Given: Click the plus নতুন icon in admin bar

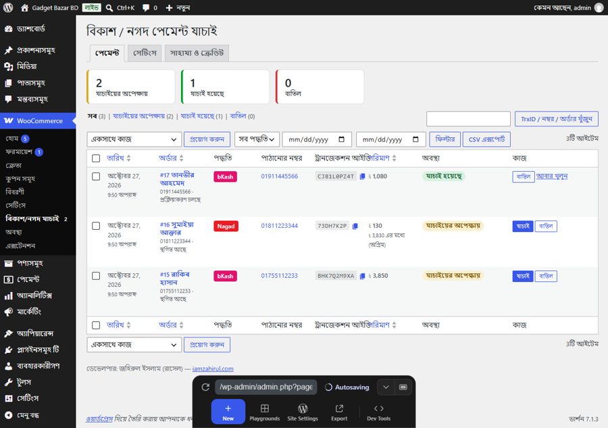Looking at the screenshot, I should pyautogui.click(x=169, y=7).
